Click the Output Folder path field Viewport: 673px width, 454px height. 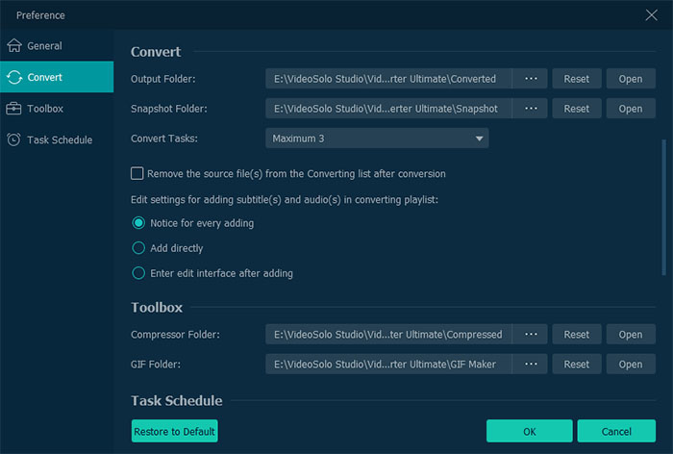click(x=388, y=79)
